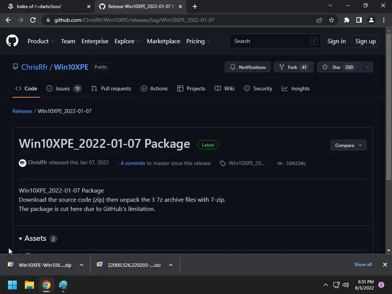Open volume control in tray
The height and width of the screenshot is (294, 392).
(x=346, y=285)
